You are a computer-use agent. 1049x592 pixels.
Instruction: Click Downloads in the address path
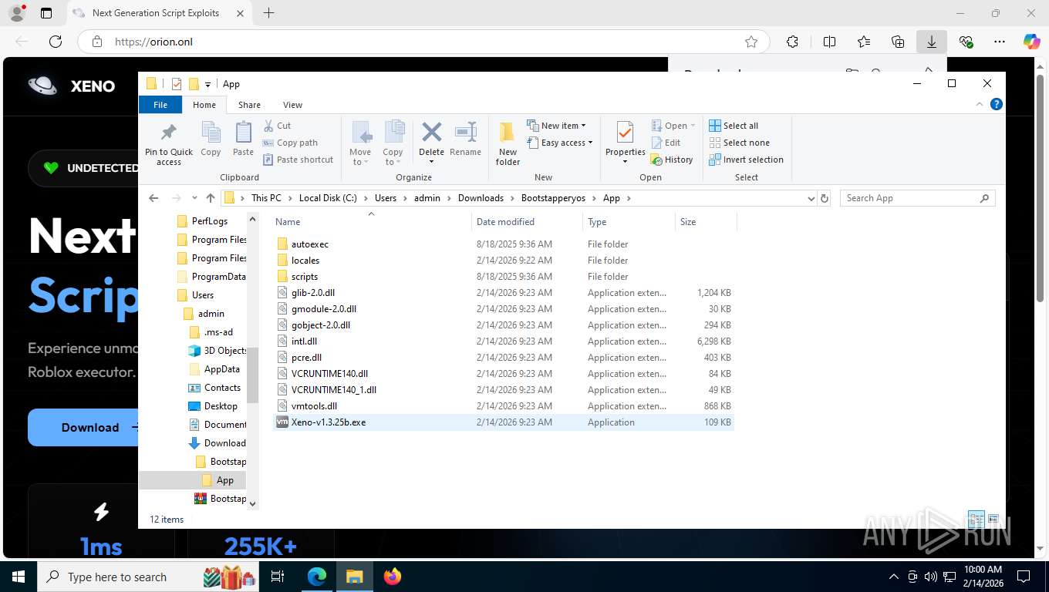481,198
